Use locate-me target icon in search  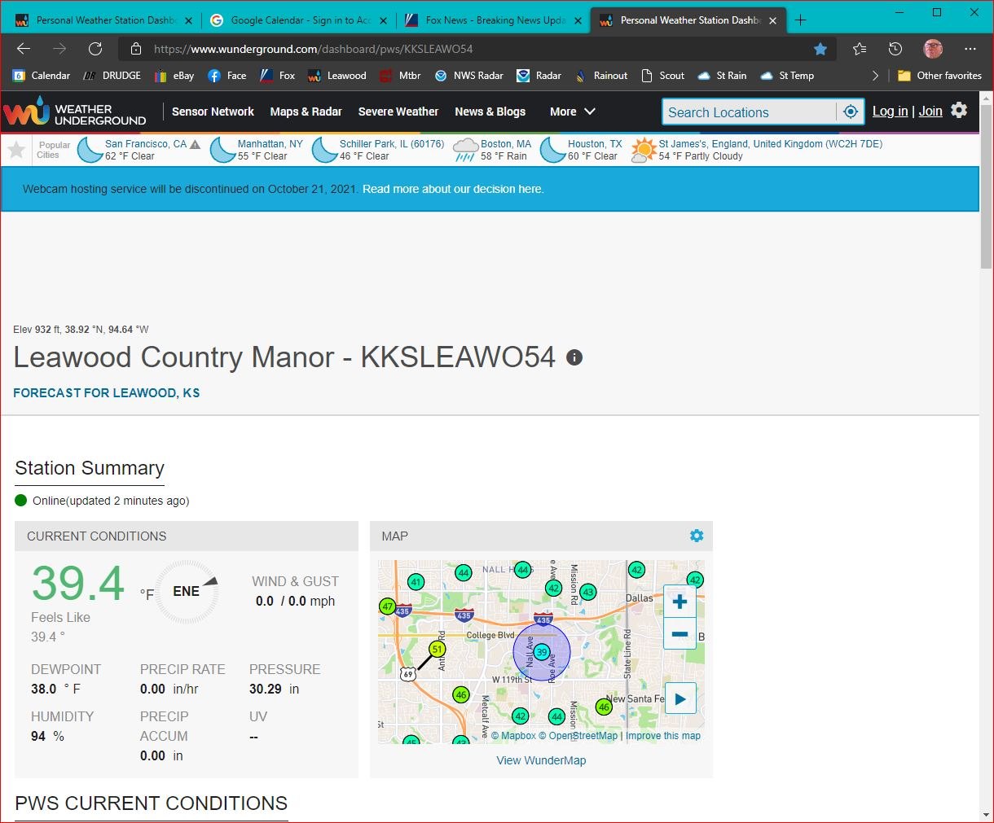pos(851,112)
